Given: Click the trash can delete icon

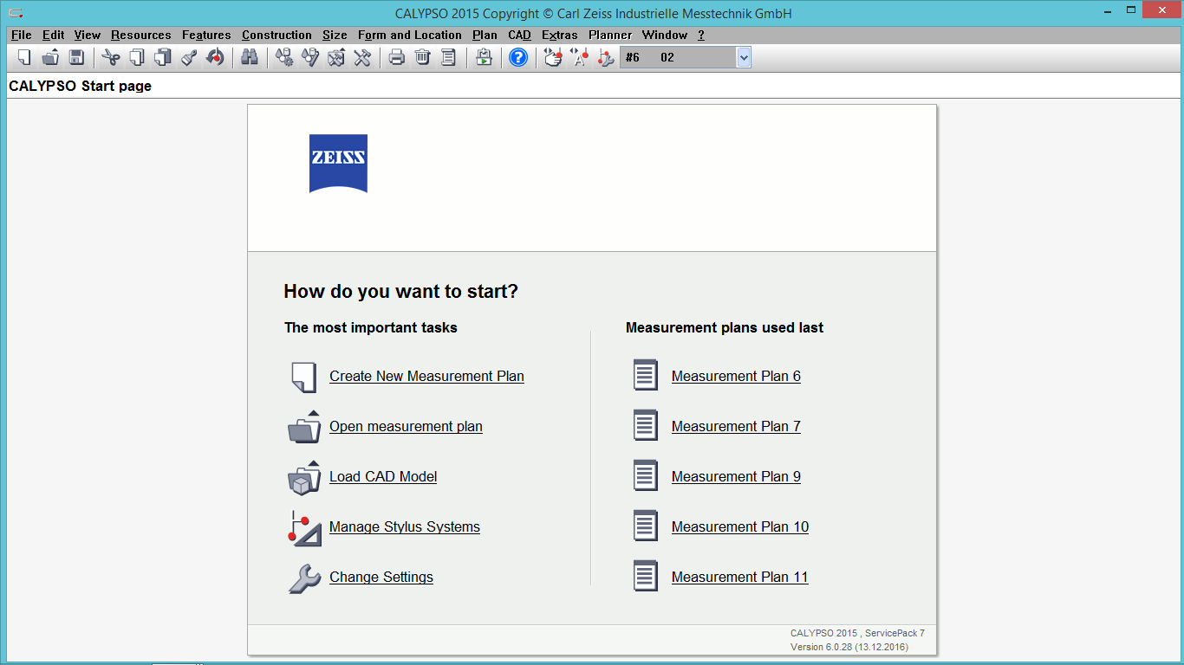Looking at the screenshot, I should click(423, 57).
